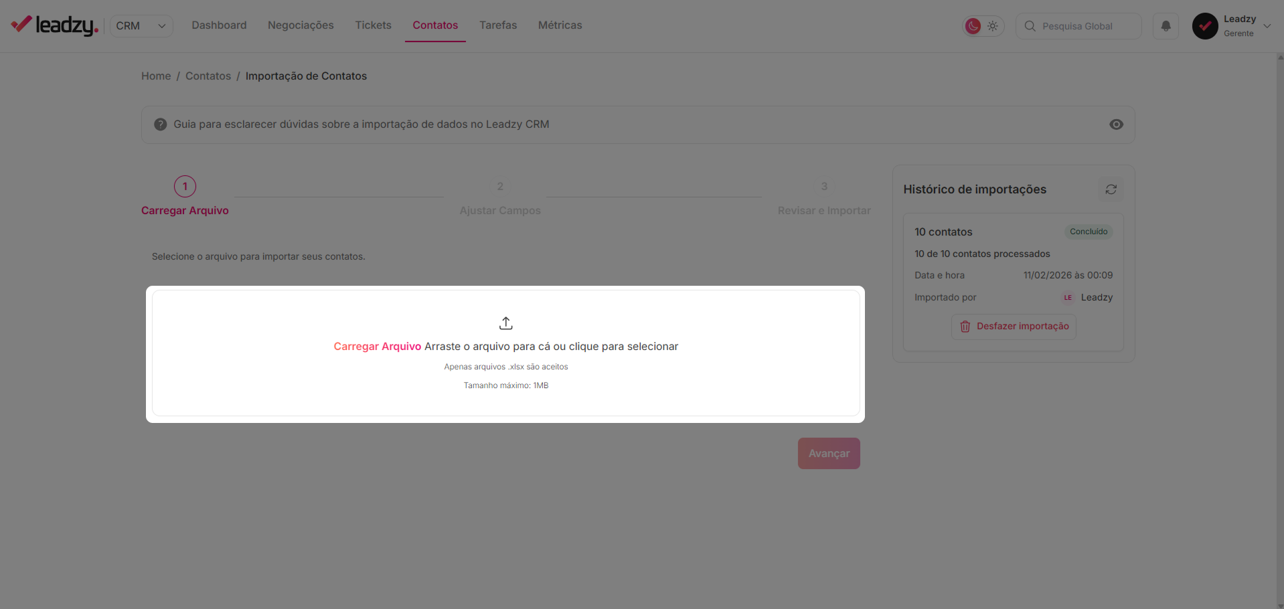Switch to light mode sun icon
The image size is (1284, 609).
(x=993, y=26)
